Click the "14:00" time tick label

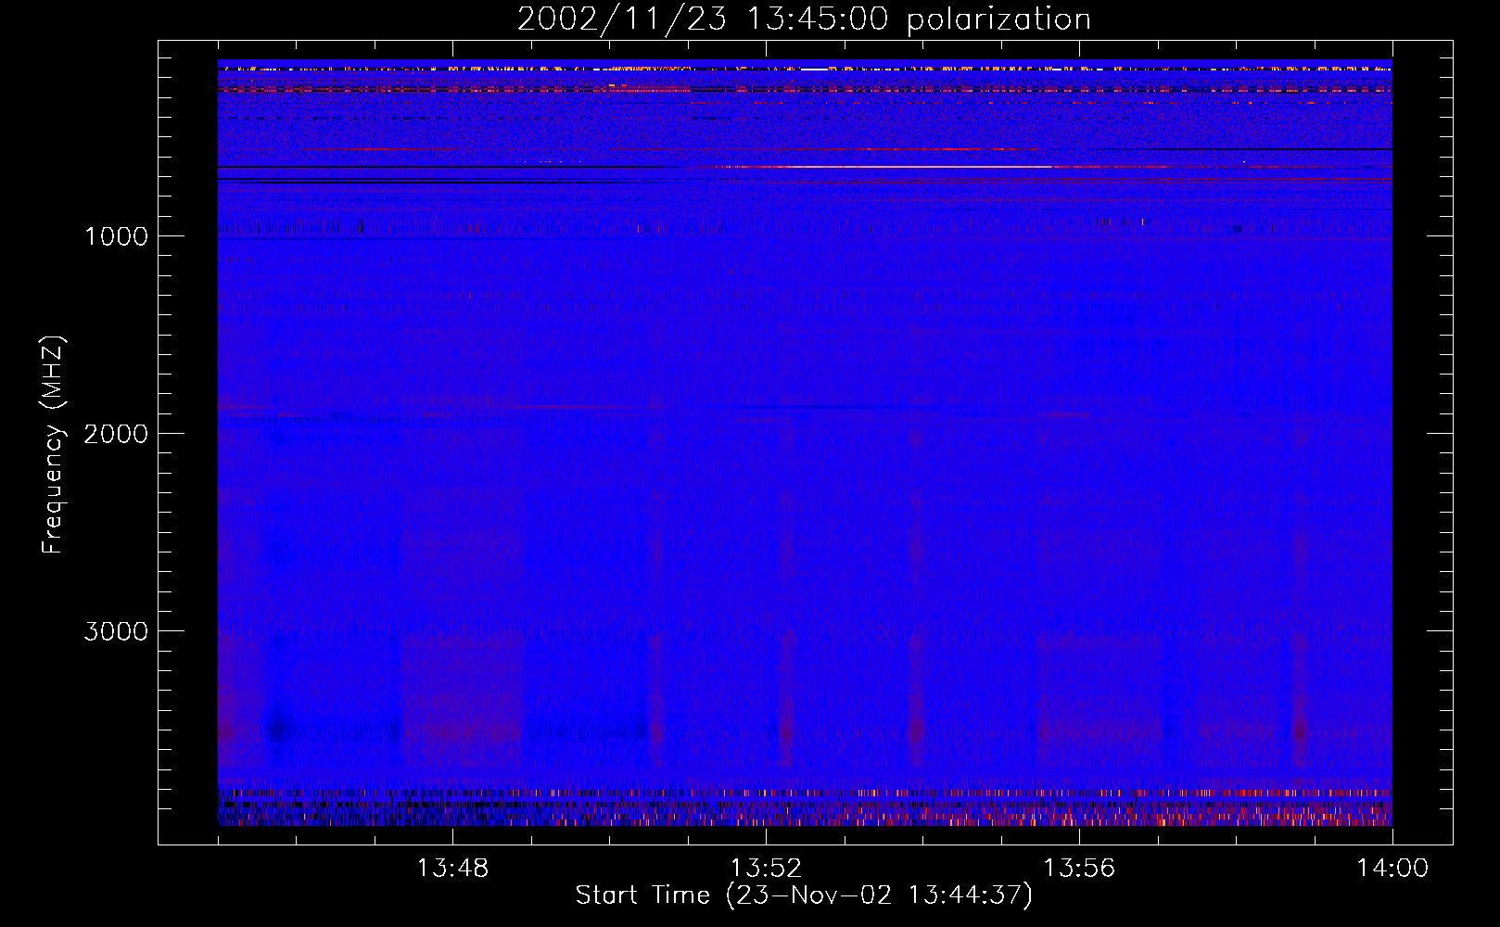[x=1392, y=869]
